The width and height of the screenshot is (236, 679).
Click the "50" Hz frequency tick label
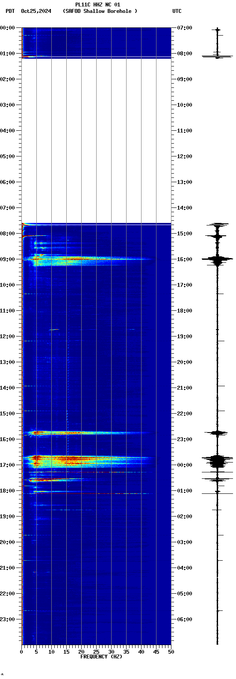[171, 652]
